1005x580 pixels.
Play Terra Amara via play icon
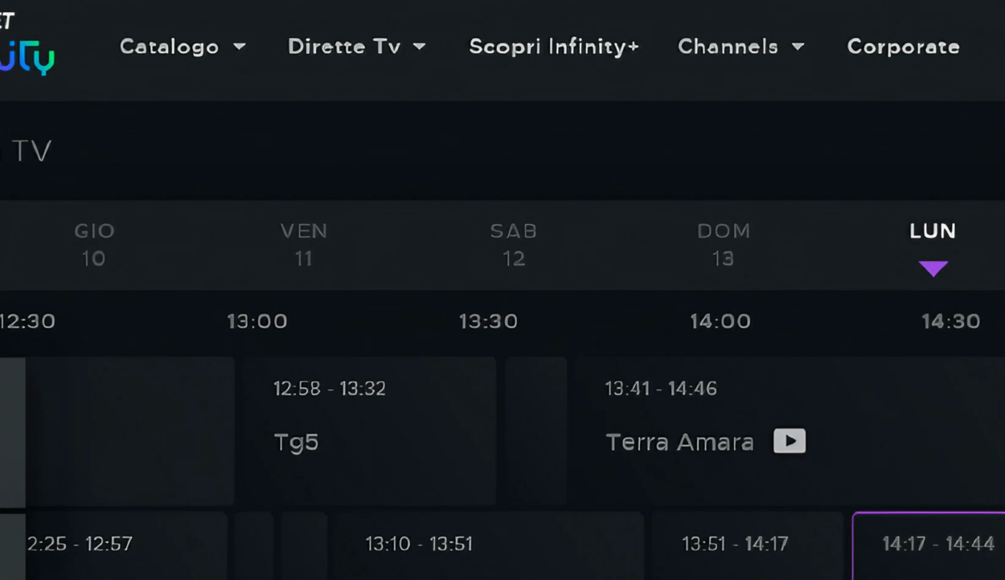click(790, 441)
